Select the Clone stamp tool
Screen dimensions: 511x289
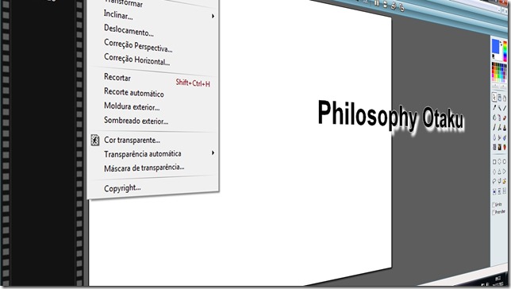(505, 128)
